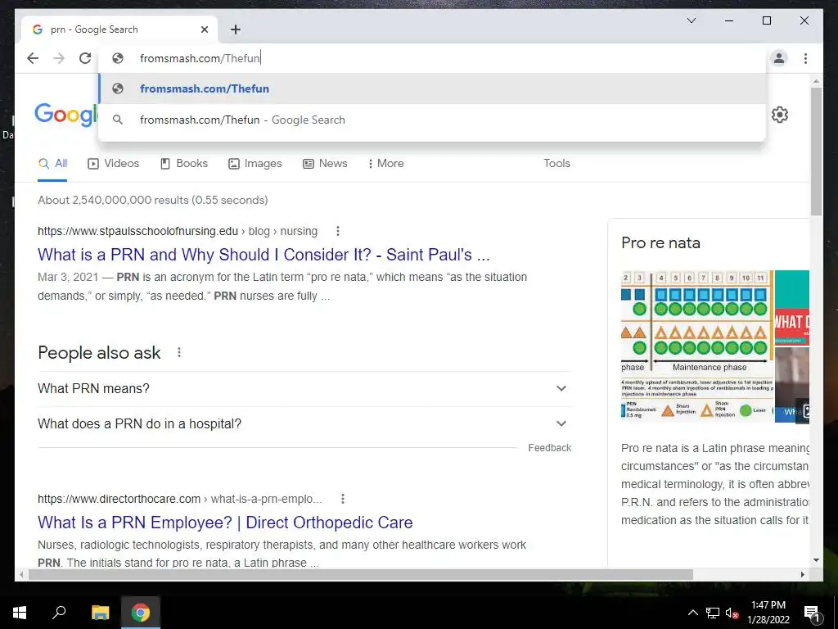Click the scroll up arrow of vertical scrollbar
838x629 pixels.
[x=816, y=82]
